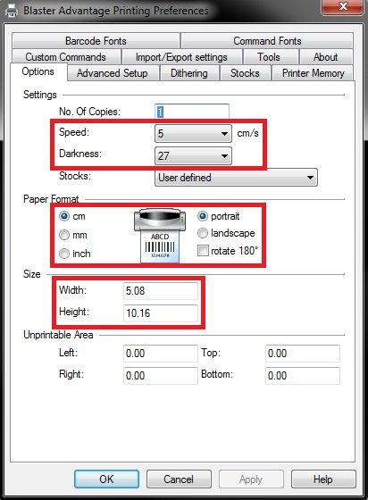Click the Width input field
The width and height of the screenshot is (368, 500).
point(161,291)
